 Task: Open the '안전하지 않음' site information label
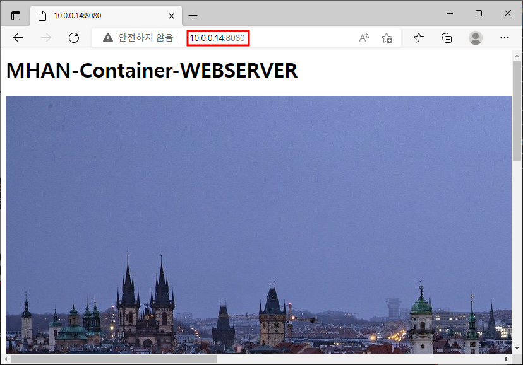click(146, 38)
